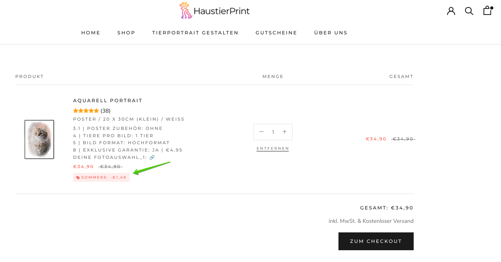This screenshot has width=501, height=262.
Task: Open the user account icon
Action: (x=451, y=11)
